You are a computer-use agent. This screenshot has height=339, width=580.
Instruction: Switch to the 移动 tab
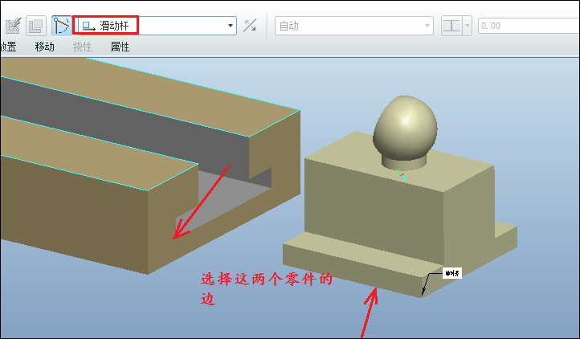pos(45,47)
